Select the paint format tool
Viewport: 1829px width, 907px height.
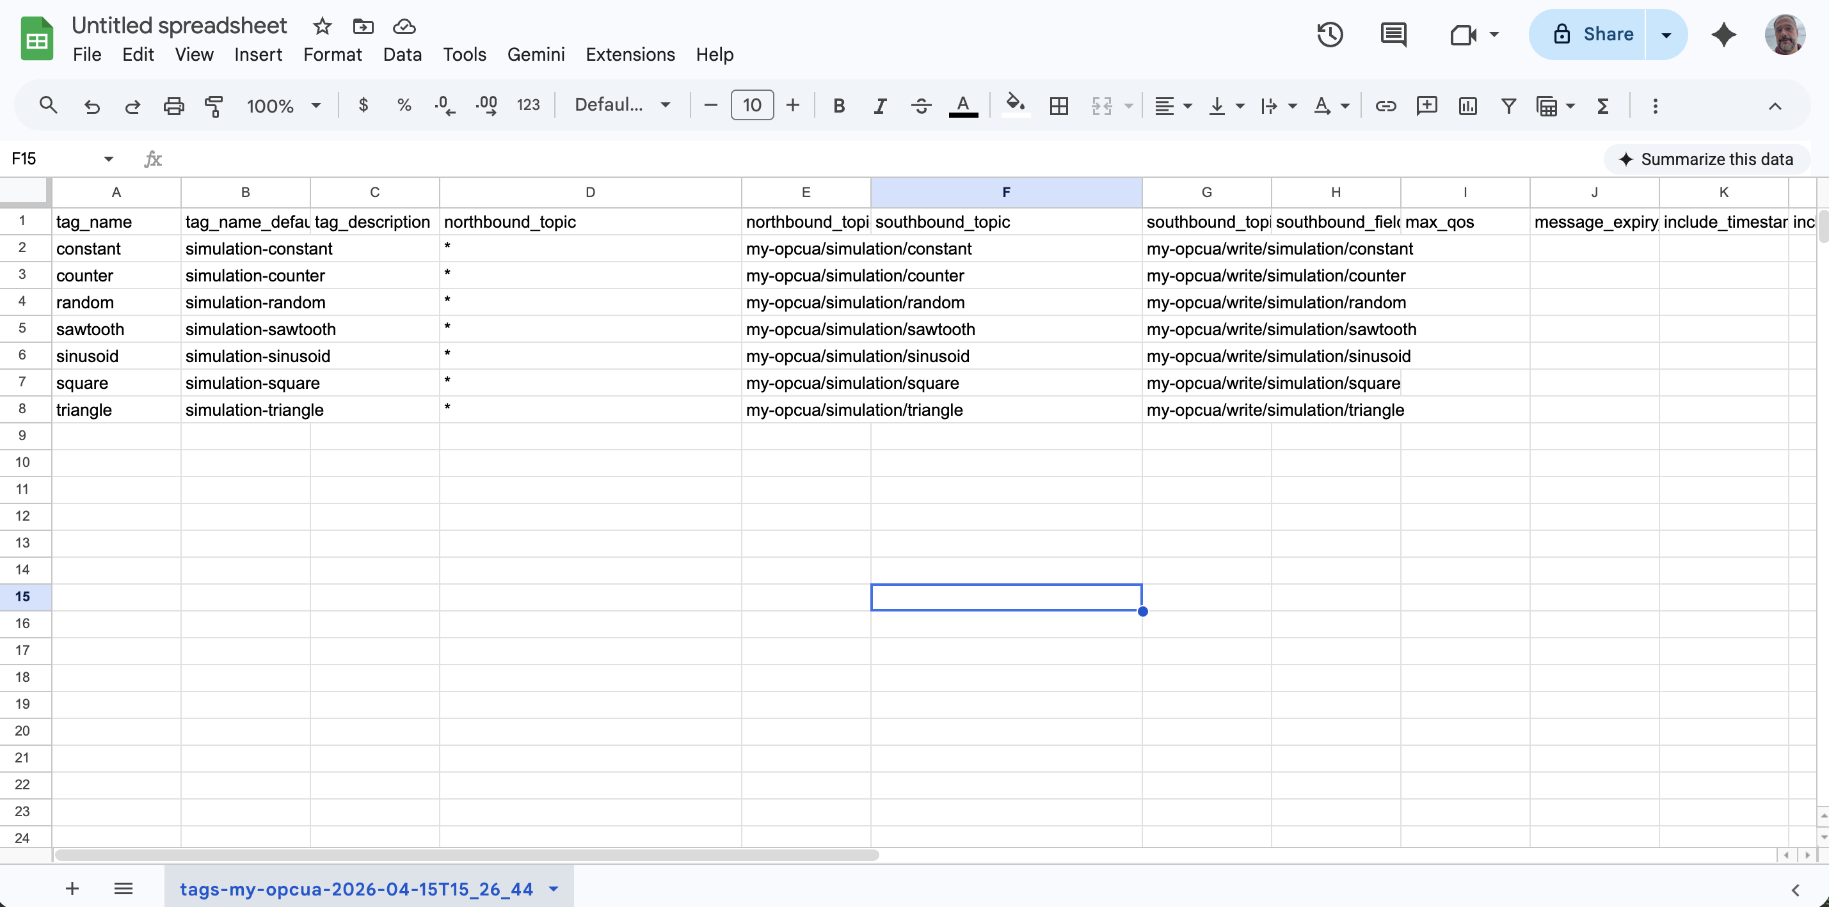click(x=214, y=106)
